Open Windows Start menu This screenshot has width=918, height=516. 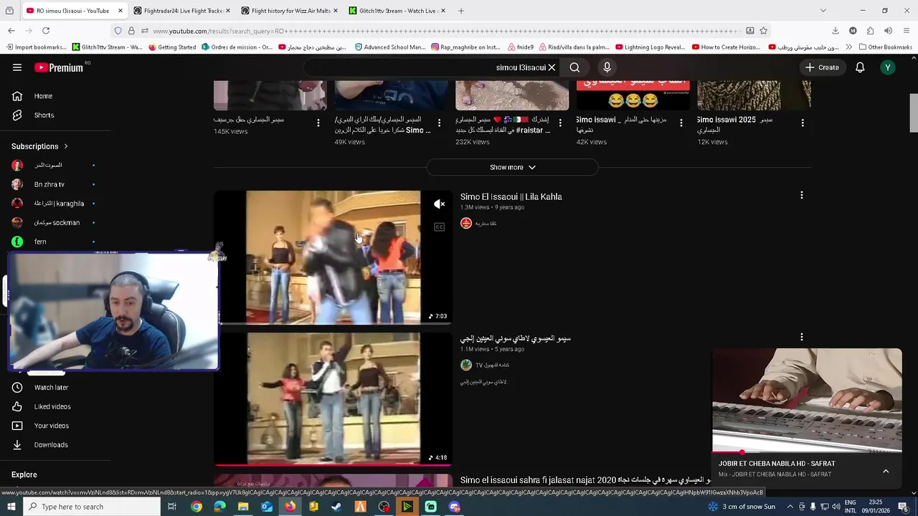pos(10,507)
